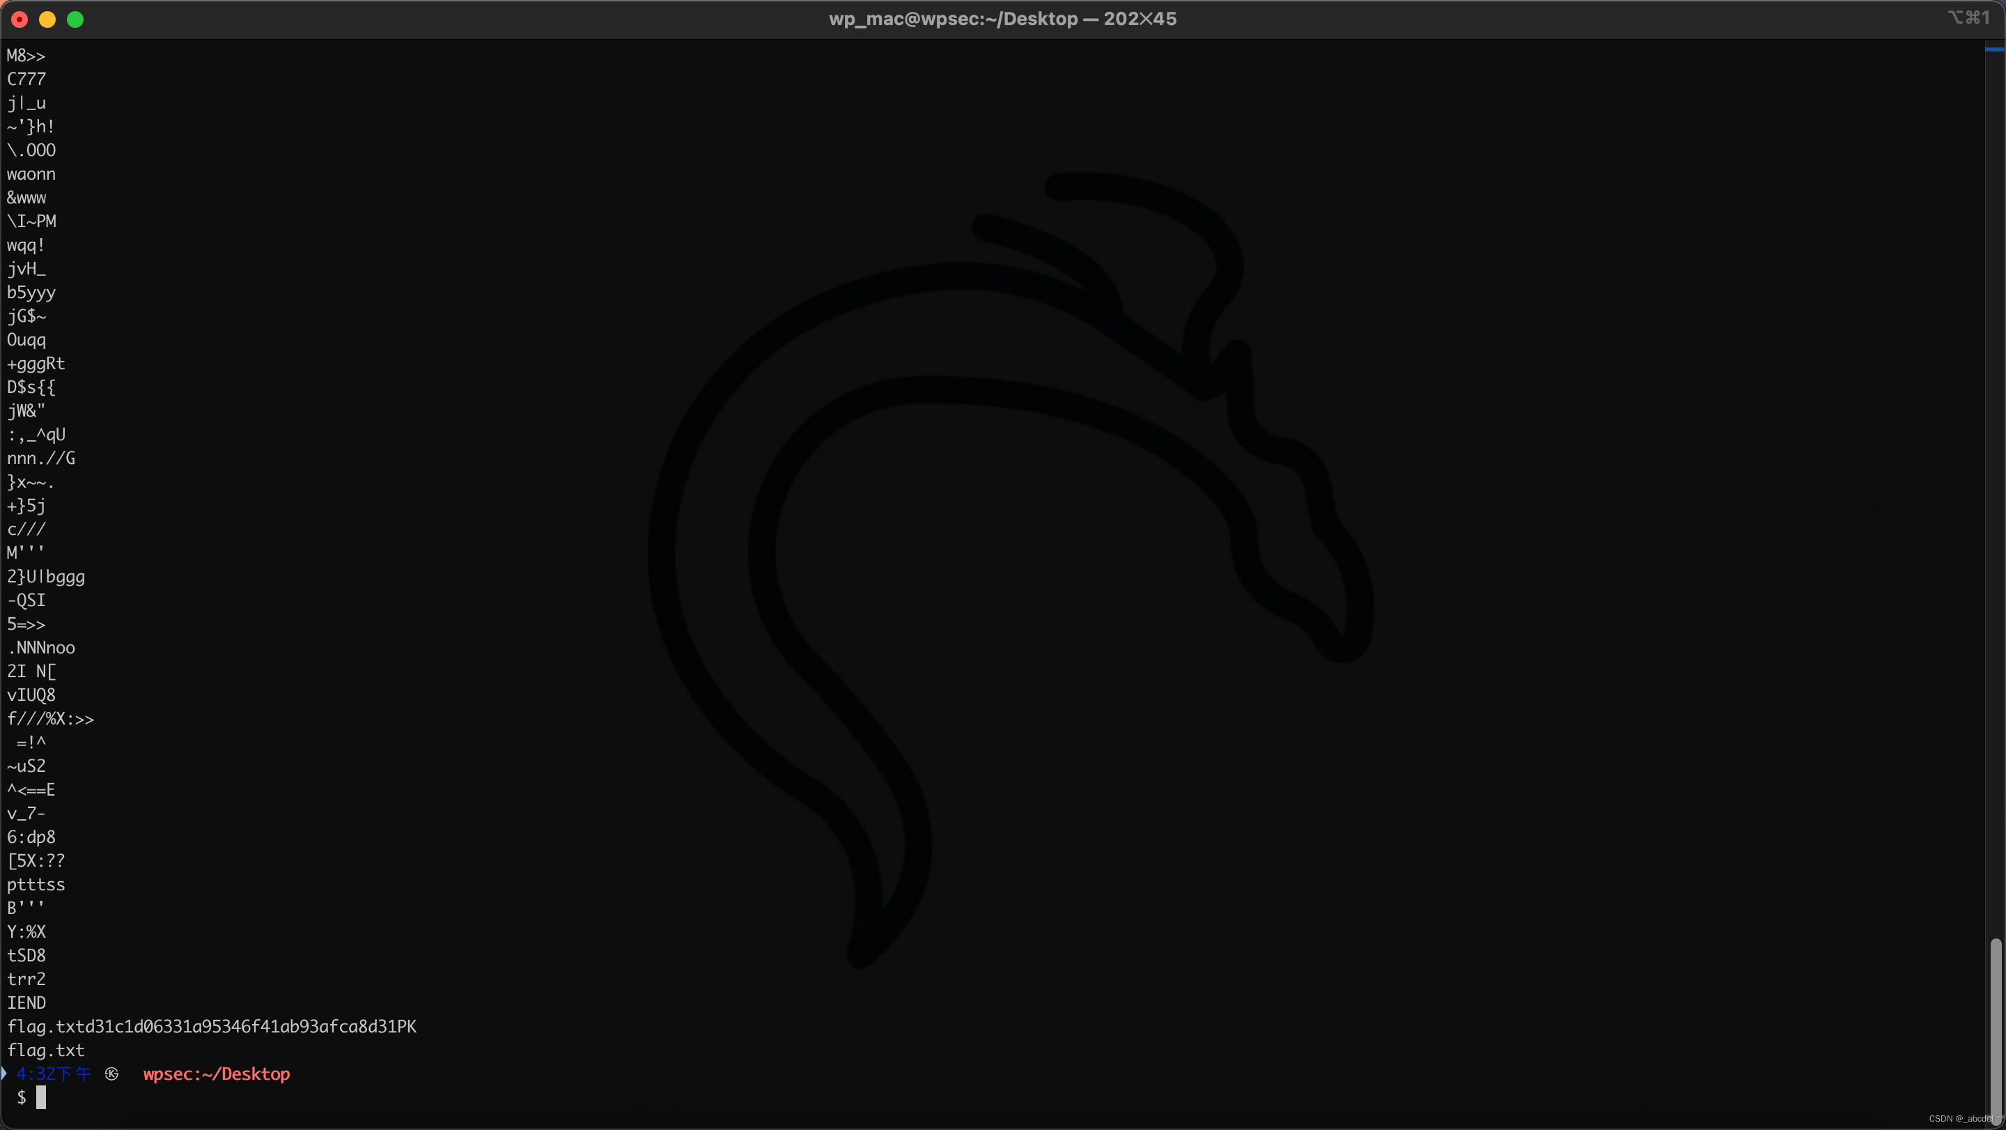Click the dollar sign shell prompt
This screenshot has width=2006, height=1130.
point(22,1097)
